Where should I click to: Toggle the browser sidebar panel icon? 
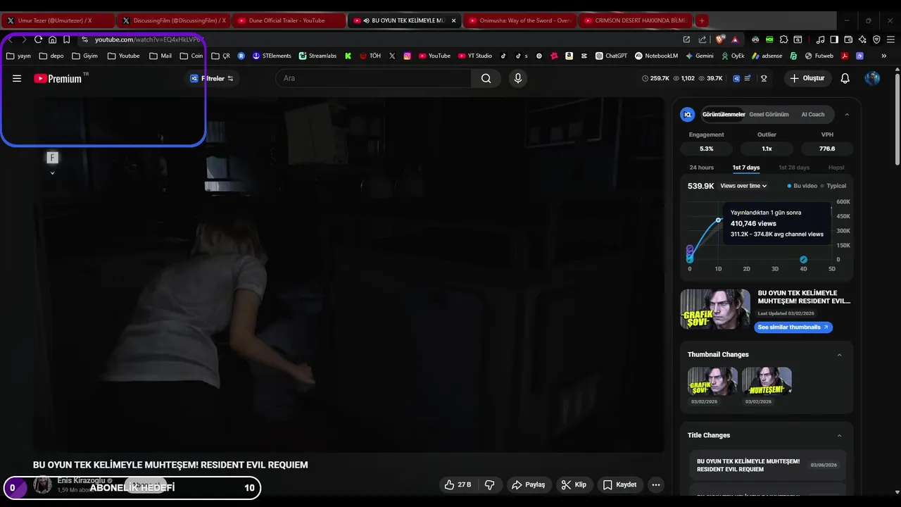[834, 39]
